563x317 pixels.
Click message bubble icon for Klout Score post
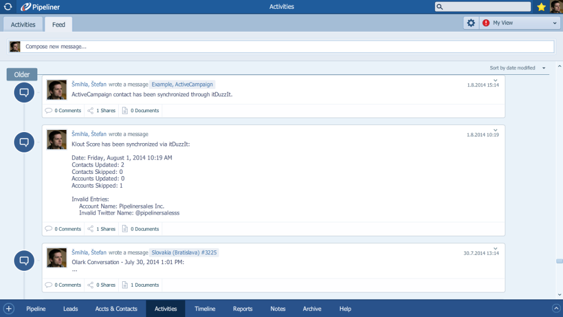point(24,142)
